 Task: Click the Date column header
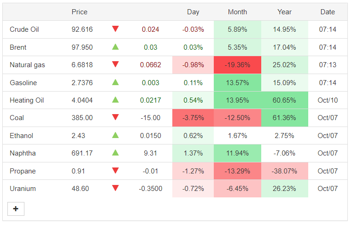[x=328, y=12]
